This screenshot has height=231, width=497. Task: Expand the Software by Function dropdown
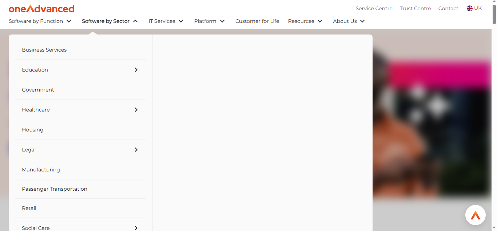tap(40, 21)
